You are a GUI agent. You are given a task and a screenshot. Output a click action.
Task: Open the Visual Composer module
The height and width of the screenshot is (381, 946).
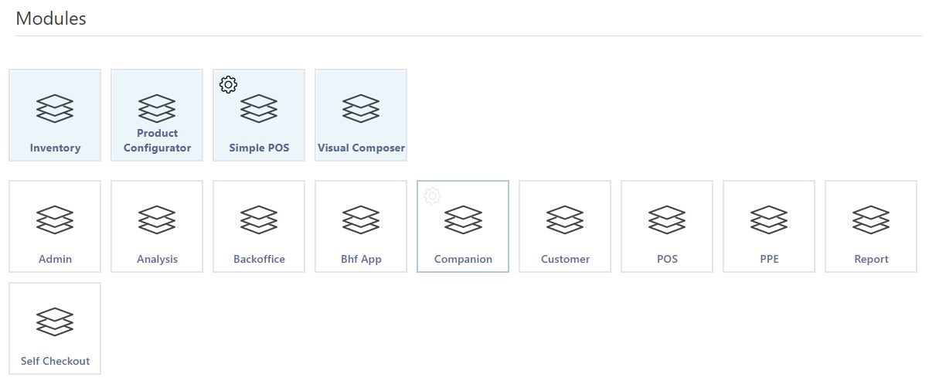361,115
